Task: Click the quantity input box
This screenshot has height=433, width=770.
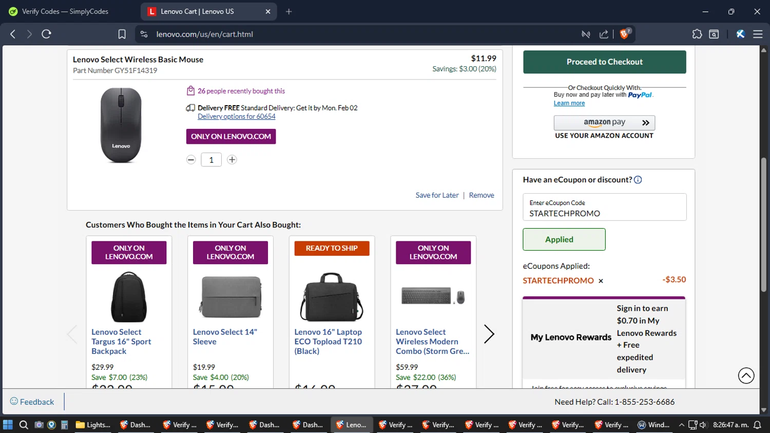Action: pos(211,160)
